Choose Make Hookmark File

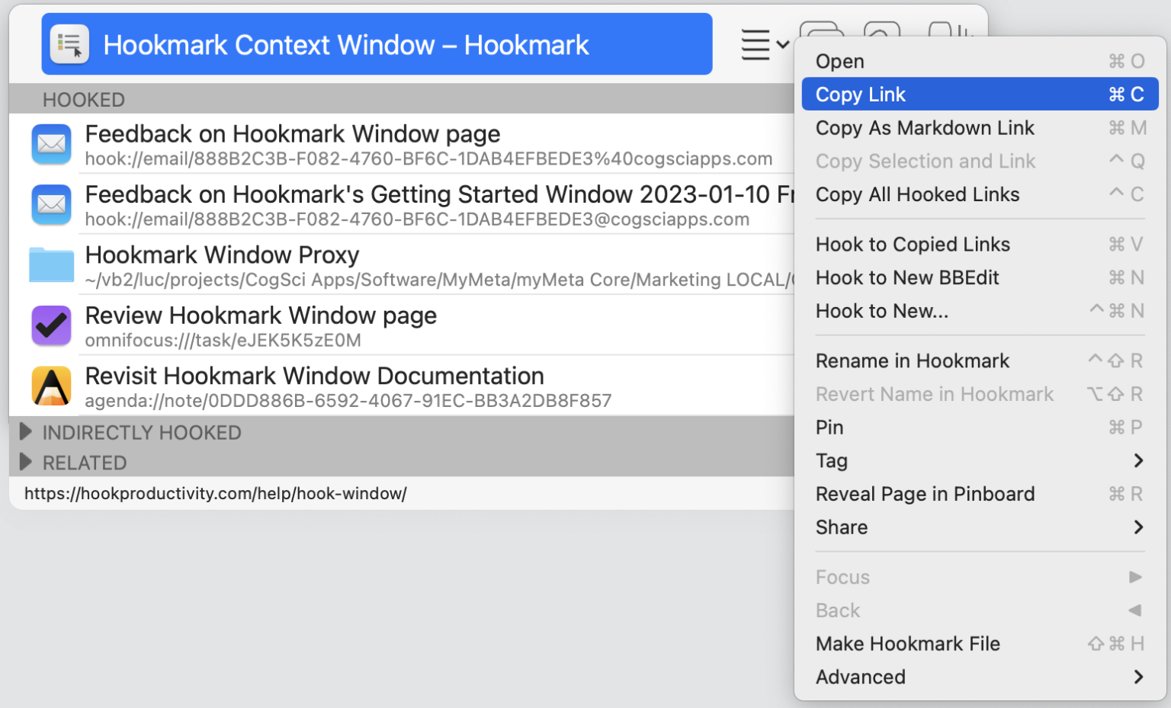click(907, 643)
